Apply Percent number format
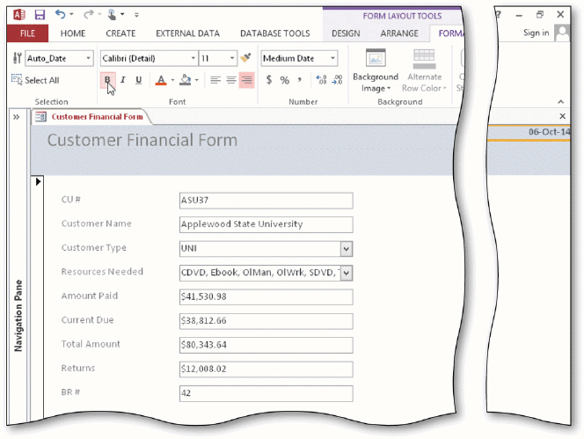This screenshot has height=439, width=584. (285, 80)
